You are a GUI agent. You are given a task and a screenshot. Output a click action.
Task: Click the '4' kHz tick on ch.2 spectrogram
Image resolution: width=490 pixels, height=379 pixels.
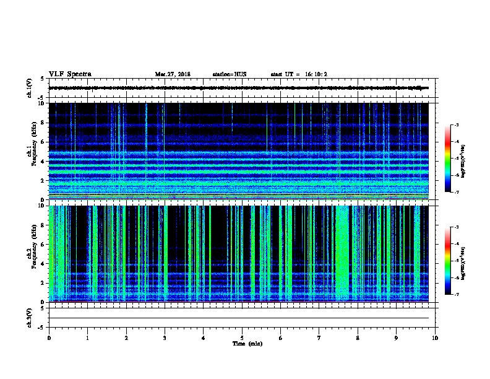[43, 264]
